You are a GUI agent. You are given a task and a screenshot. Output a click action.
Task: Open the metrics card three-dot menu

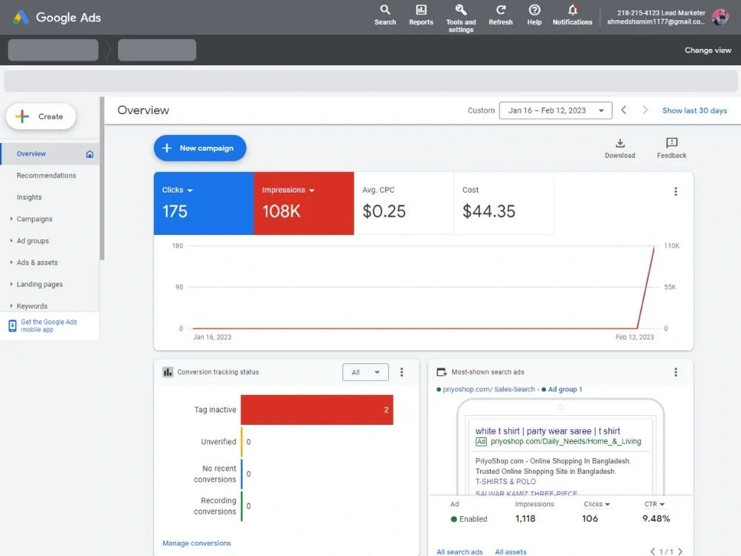pos(675,191)
